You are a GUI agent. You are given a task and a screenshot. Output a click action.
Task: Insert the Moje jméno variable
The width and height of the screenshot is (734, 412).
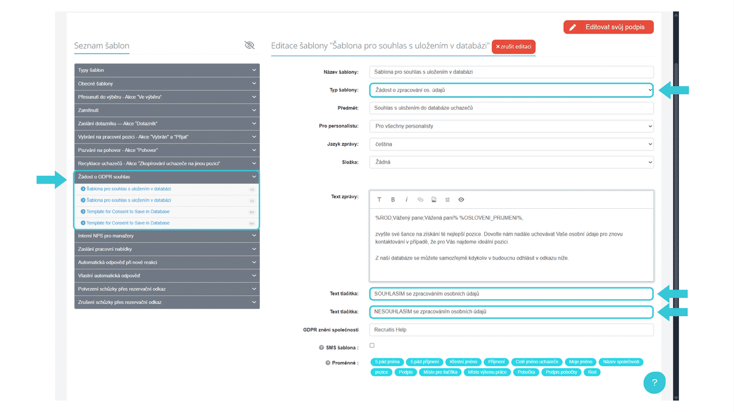(580, 362)
